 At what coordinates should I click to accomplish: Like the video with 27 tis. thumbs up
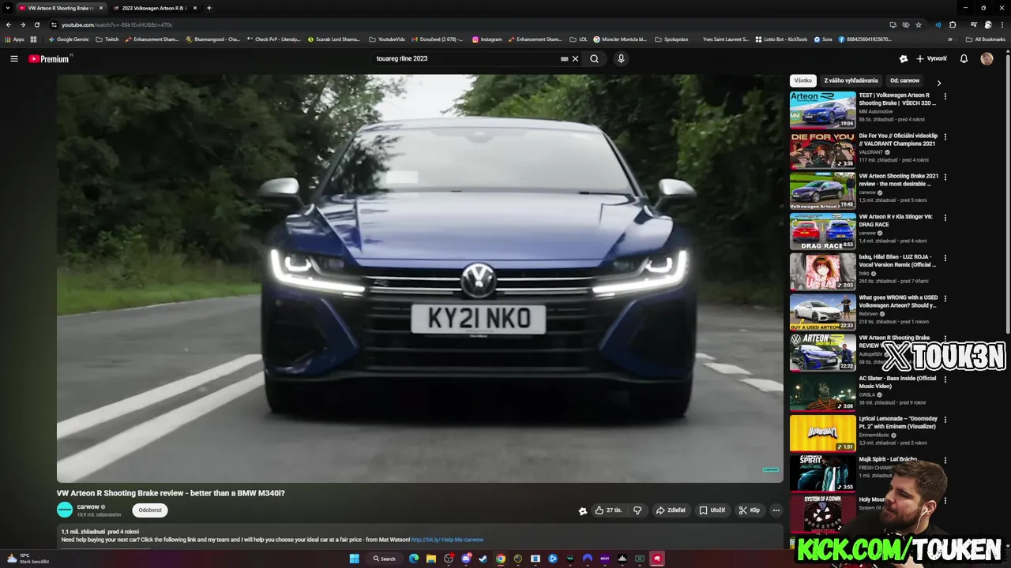point(608,510)
